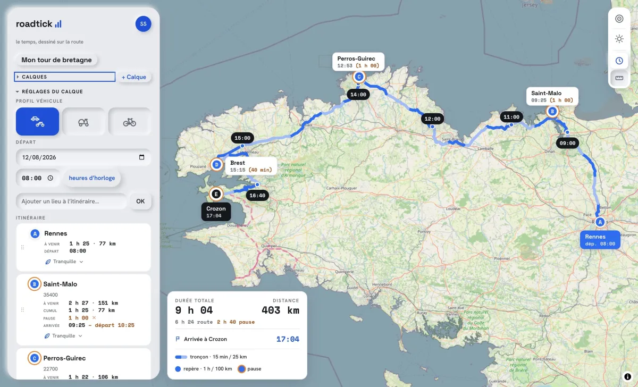638x387 pixels.
Task: Click the heures d'horloge button
Action: [x=92, y=178]
